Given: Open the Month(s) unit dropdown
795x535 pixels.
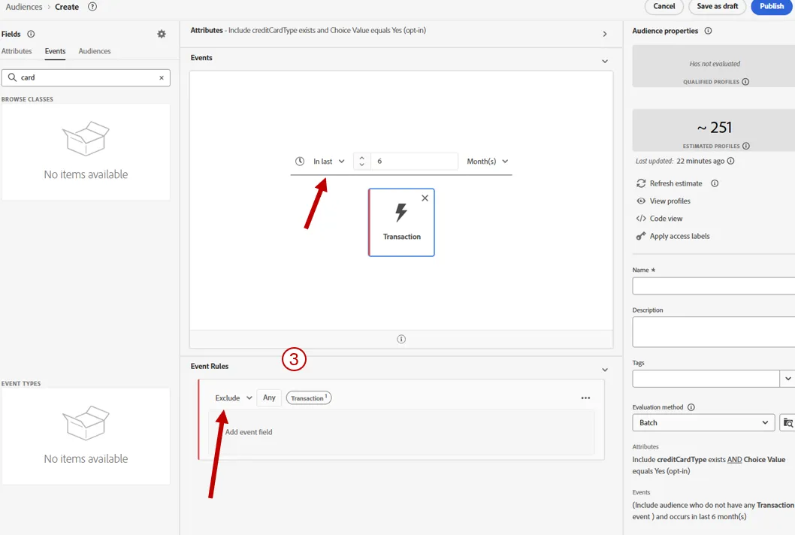Looking at the screenshot, I should click(x=487, y=162).
